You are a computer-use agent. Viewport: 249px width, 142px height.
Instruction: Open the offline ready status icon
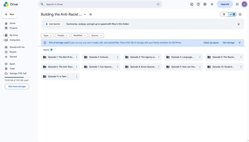[192, 4]
